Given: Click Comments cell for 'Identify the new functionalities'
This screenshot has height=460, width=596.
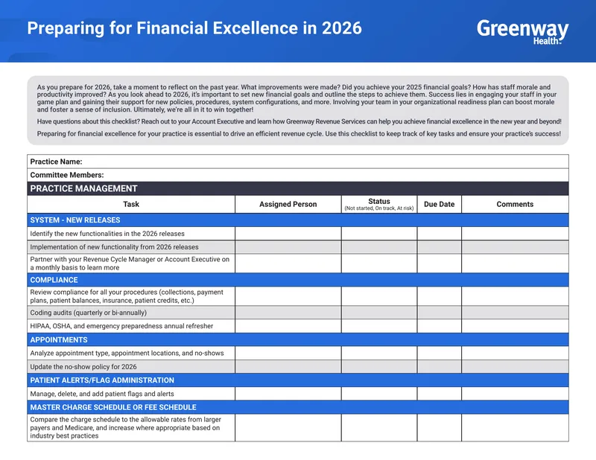Looking at the screenshot, I should point(515,234).
